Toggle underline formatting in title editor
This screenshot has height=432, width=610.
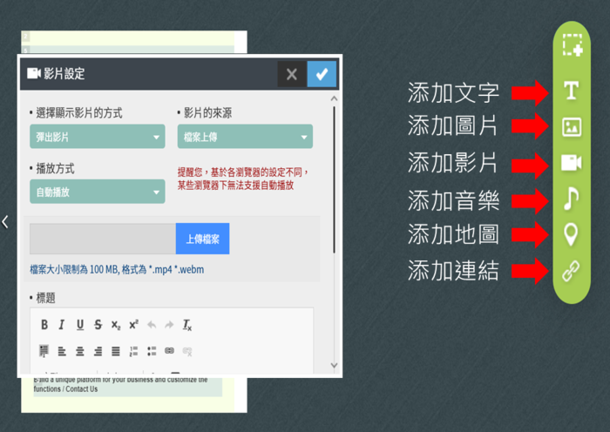80,325
